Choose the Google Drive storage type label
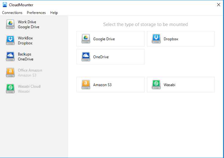 point(104,39)
